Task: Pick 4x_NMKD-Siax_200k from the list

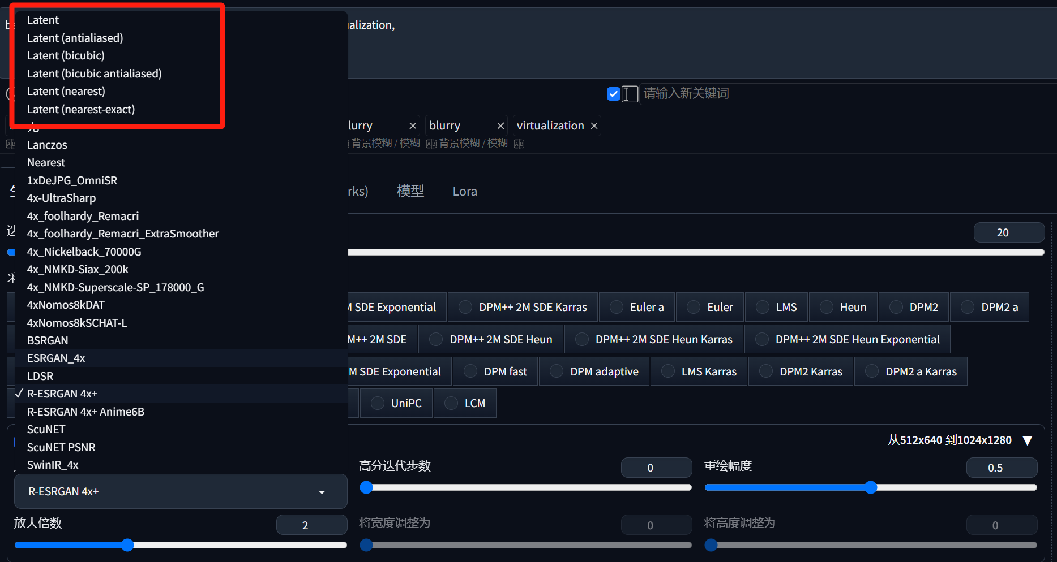Action: click(181, 269)
